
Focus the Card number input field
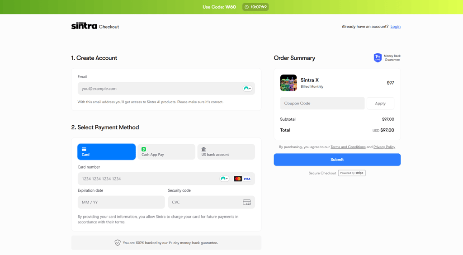coord(166,179)
